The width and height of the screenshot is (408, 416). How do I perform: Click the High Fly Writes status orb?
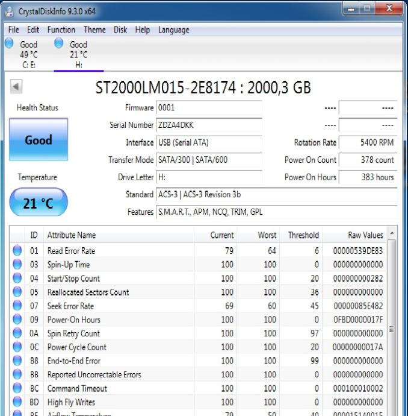click(17, 402)
